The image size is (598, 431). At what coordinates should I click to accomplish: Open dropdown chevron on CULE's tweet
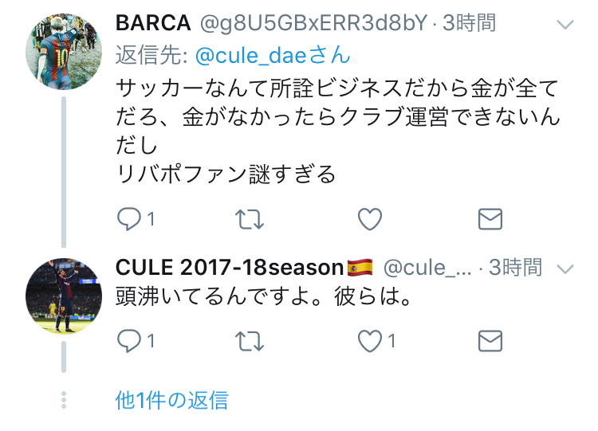(565, 269)
